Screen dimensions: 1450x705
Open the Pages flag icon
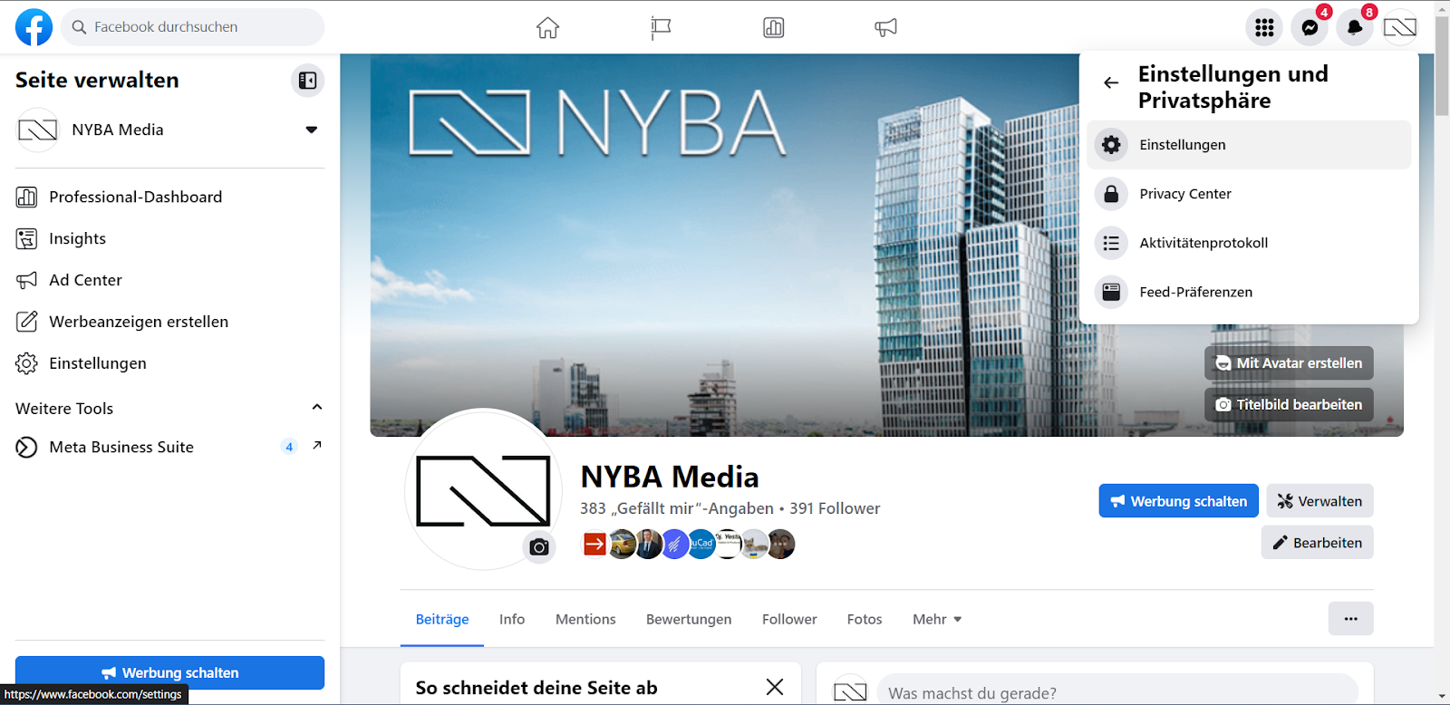click(x=661, y=28)
